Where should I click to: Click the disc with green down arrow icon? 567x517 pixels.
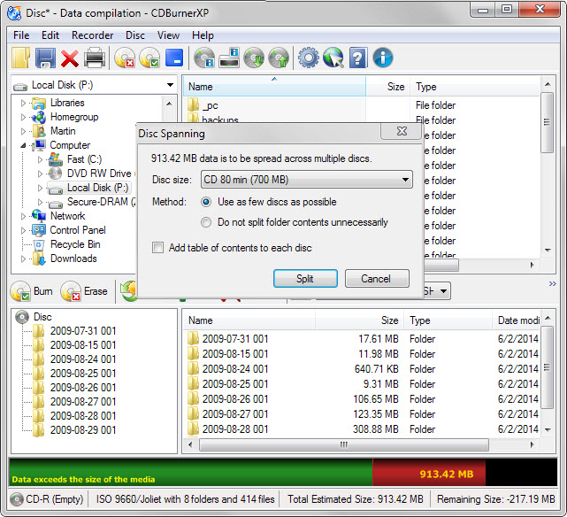click(x=254, y=58)
